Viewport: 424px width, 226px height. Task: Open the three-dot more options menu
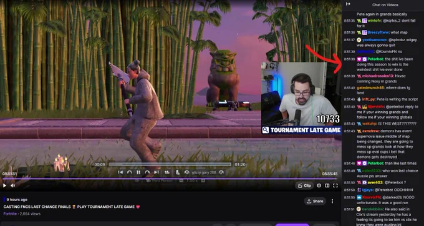click(332, 201)
